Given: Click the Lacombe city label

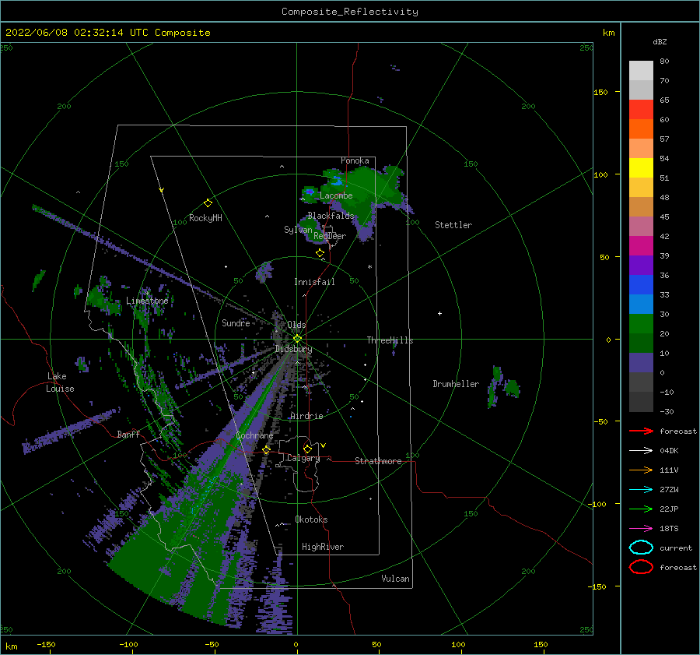Looking at the screenshot, I should pyautogui.click(x=336, y=195).
